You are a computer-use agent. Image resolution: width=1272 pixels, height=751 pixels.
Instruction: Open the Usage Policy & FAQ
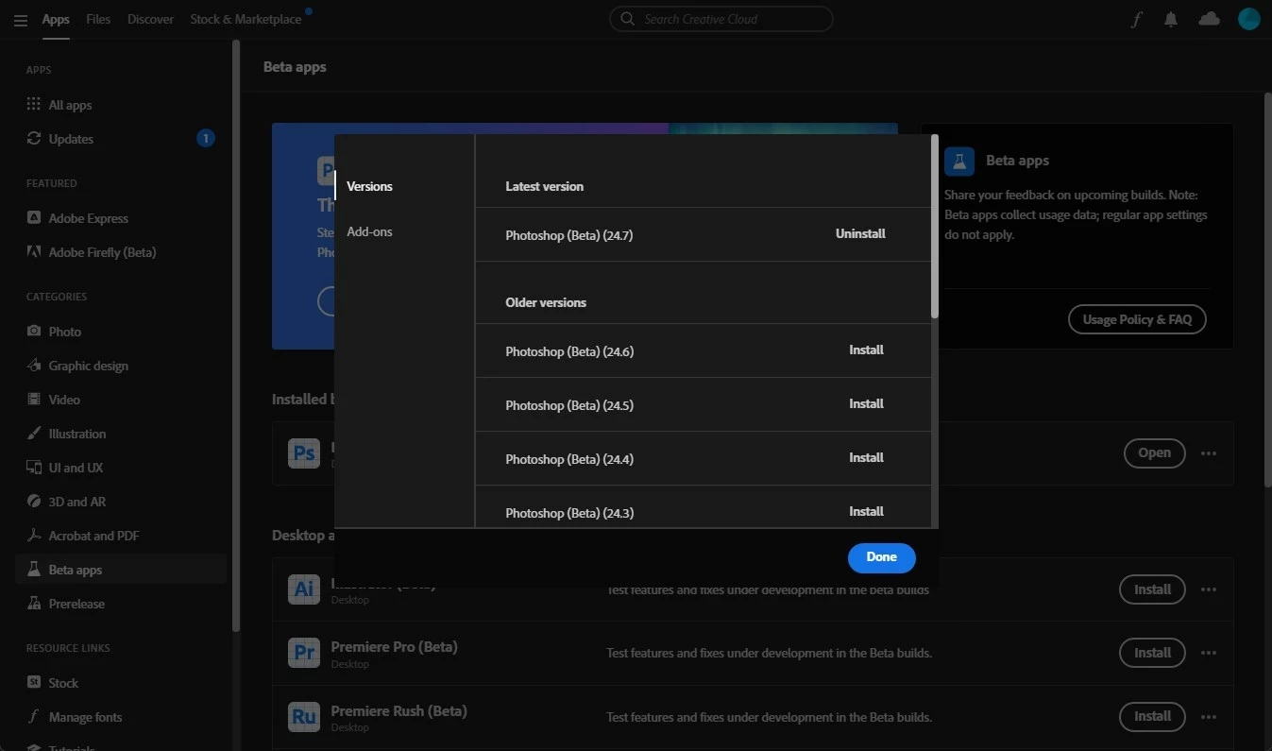point(1137,319)
